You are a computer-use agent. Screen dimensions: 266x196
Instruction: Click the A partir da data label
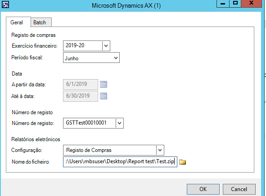[x=29, y=85]
